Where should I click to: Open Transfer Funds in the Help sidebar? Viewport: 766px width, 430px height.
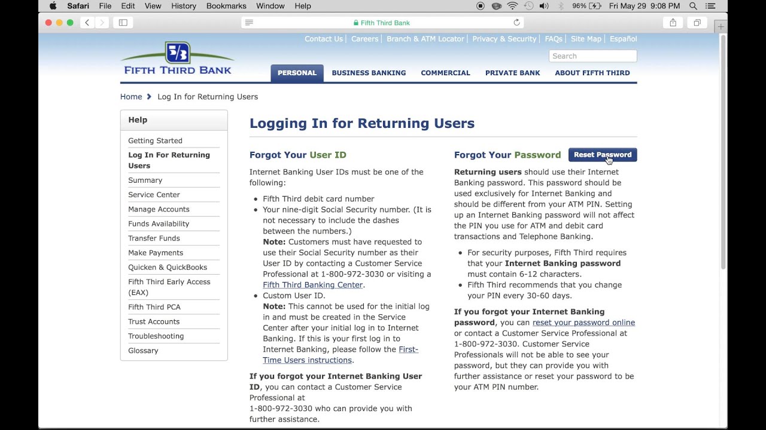[154, 238]
